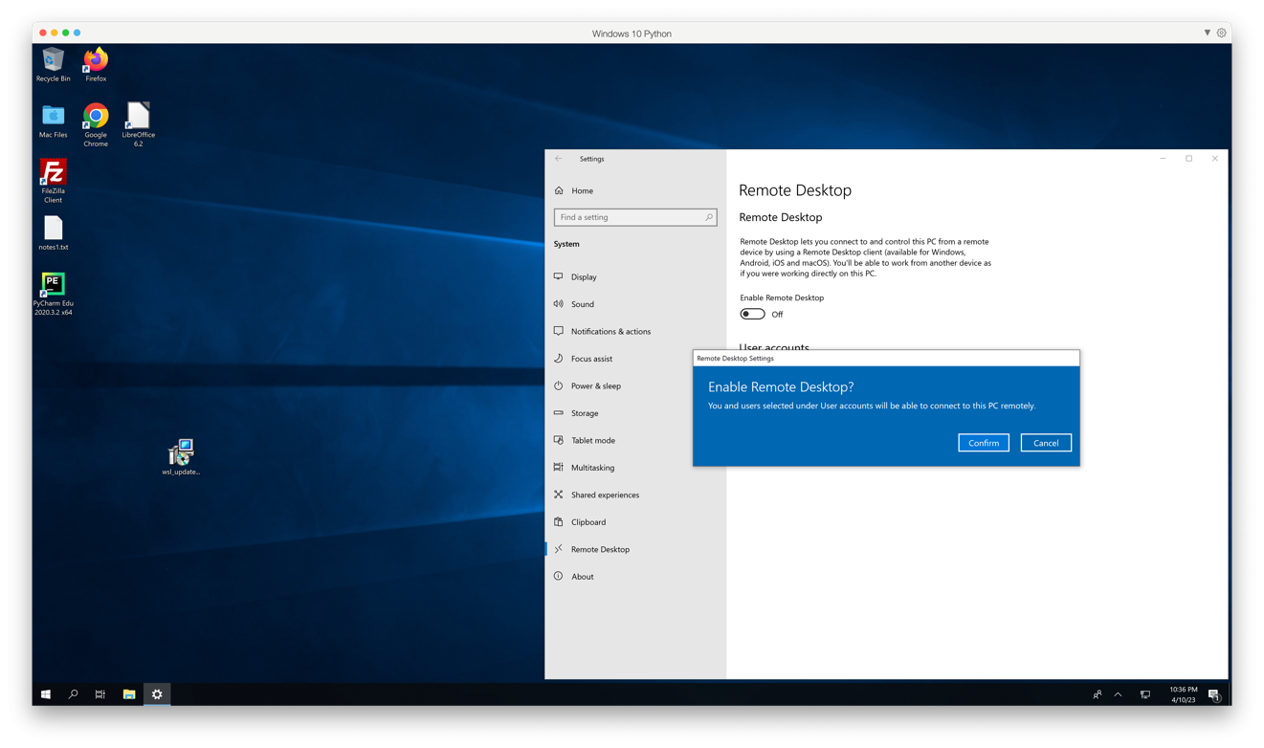Select the Mac Files desktop folder

click(x=53, y=121)
